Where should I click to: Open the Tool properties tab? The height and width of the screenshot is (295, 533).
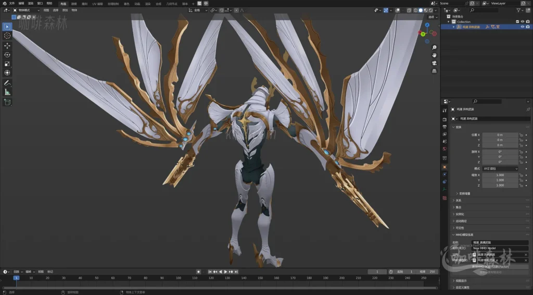point(445,110)
